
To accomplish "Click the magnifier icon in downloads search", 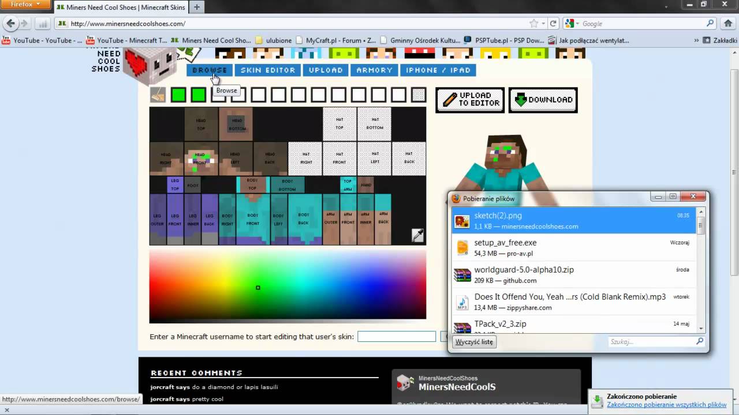I will coord(699,342).
